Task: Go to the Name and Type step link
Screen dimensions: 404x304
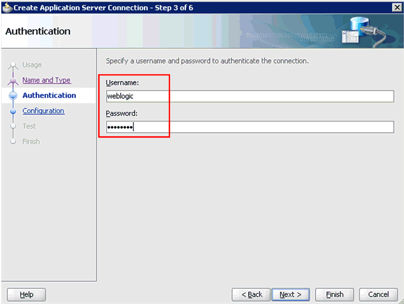Action: point(46,81)
